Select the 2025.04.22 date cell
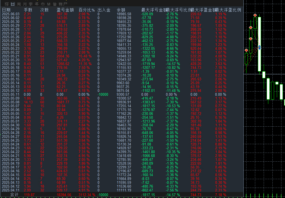 click(11, 152)
